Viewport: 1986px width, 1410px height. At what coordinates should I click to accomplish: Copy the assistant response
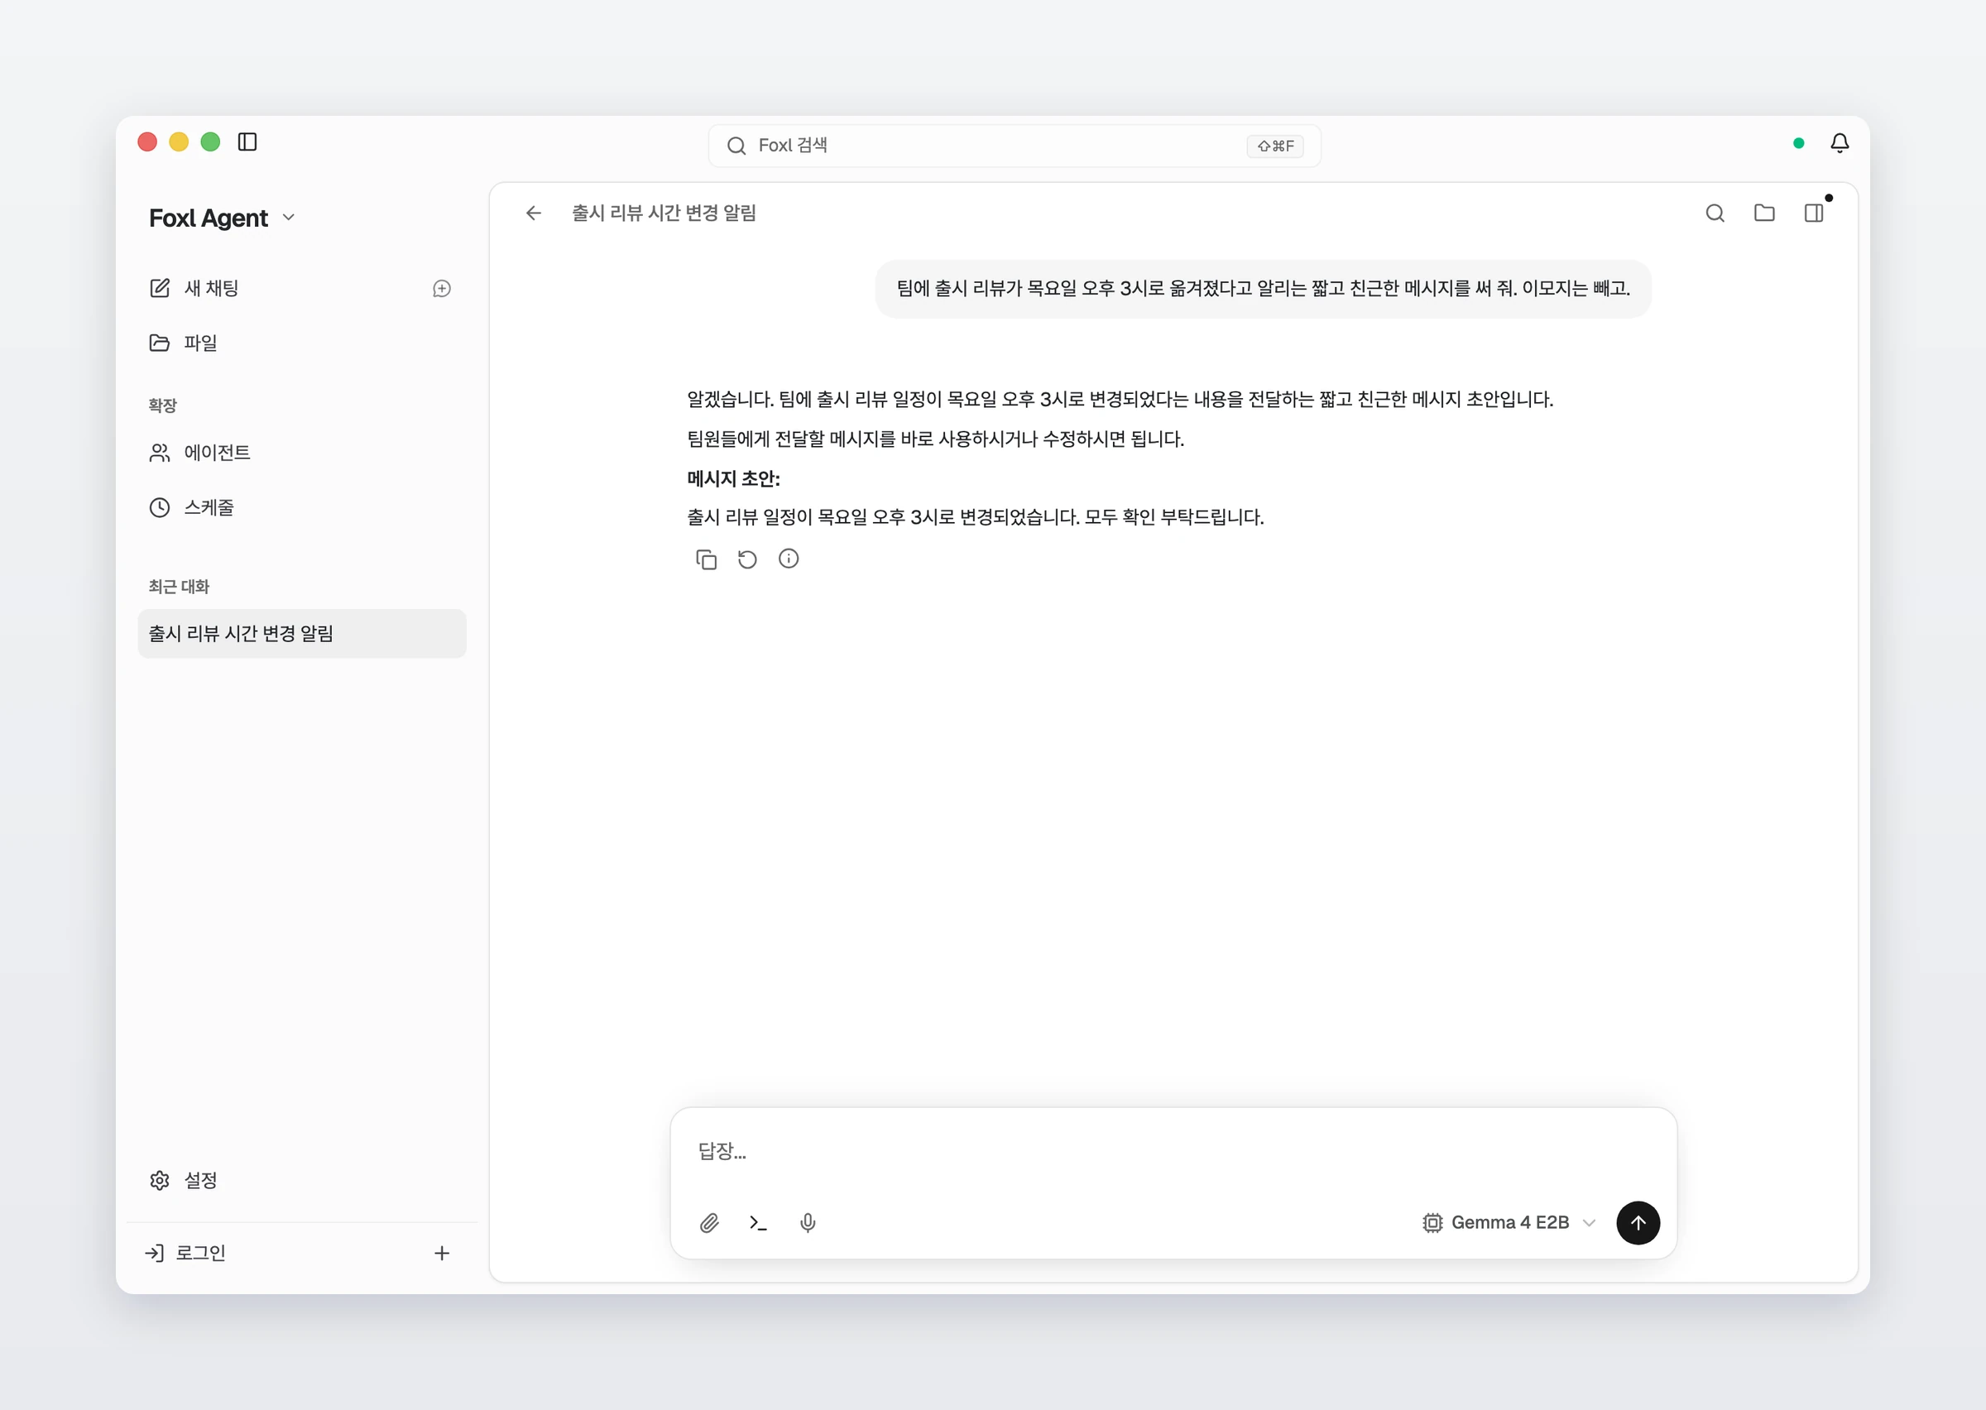point(706,559)
